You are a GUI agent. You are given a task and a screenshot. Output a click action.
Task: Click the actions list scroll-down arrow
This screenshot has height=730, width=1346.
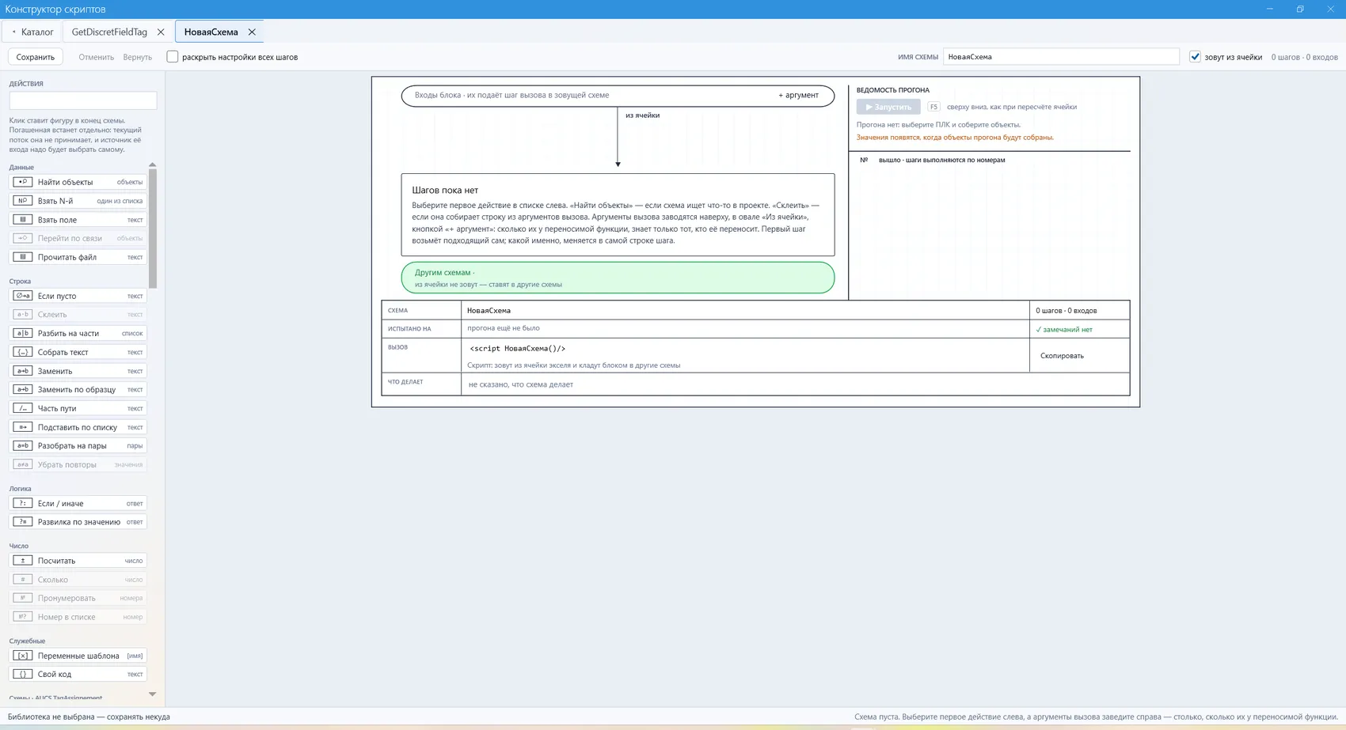(x=152, y=694)
